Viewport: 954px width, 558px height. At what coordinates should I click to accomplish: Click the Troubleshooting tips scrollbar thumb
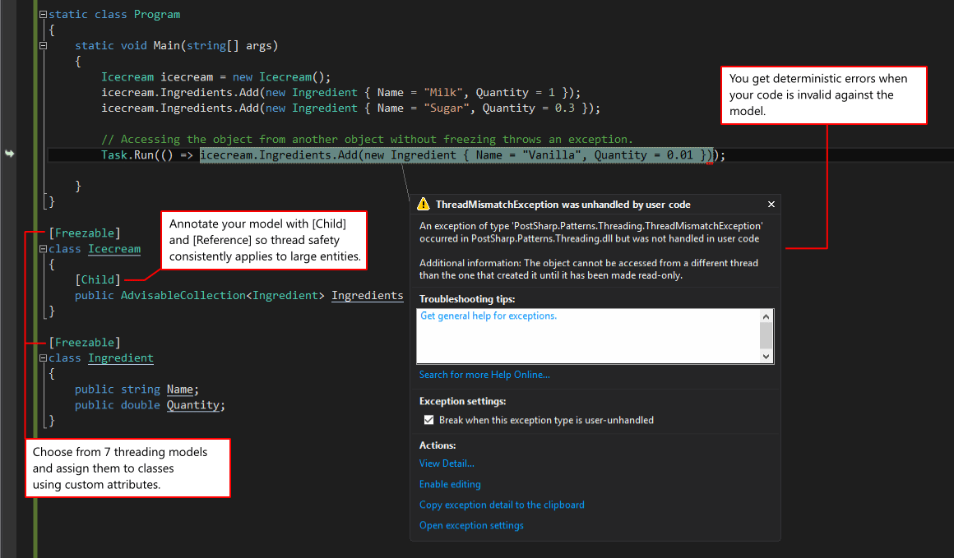point(766,335)
